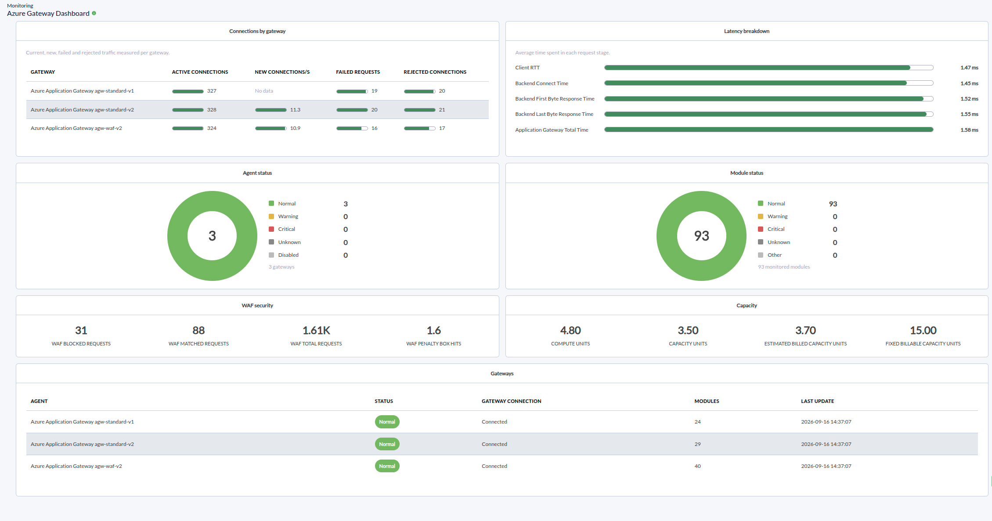Click Normal status badge for agw-standard-v2
The width and height of the screenshot is (992, 521).
[387, 444]
